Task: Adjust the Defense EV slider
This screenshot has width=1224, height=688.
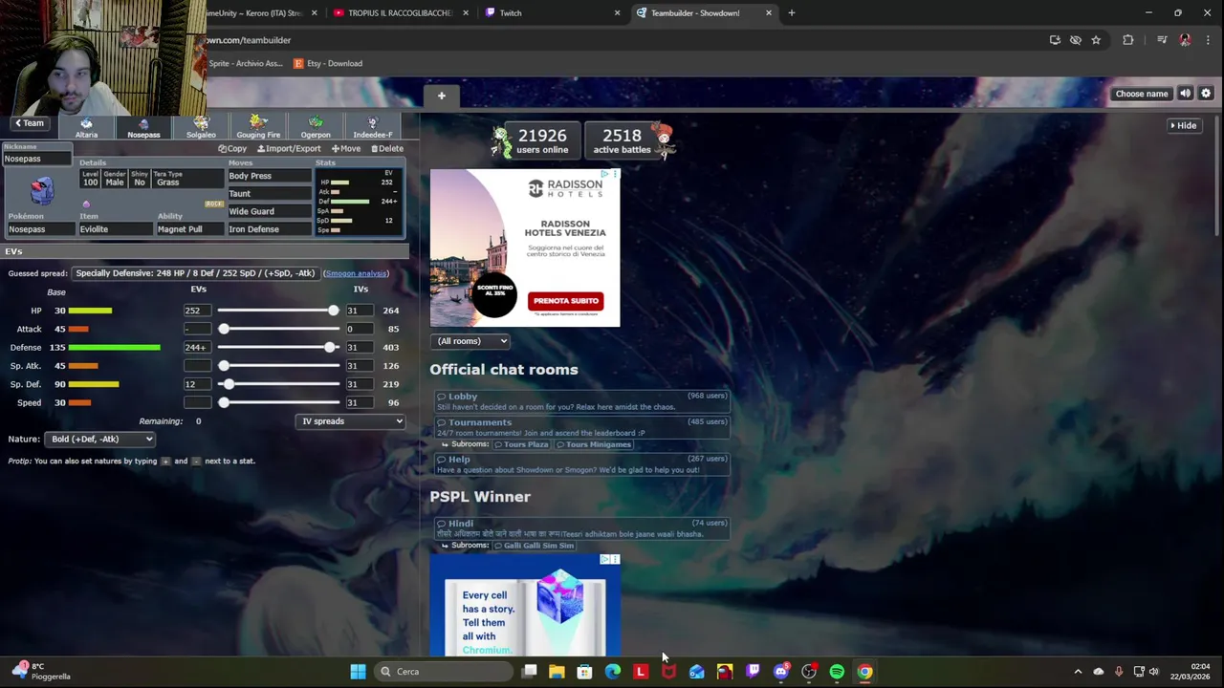Action: [278, 347]
